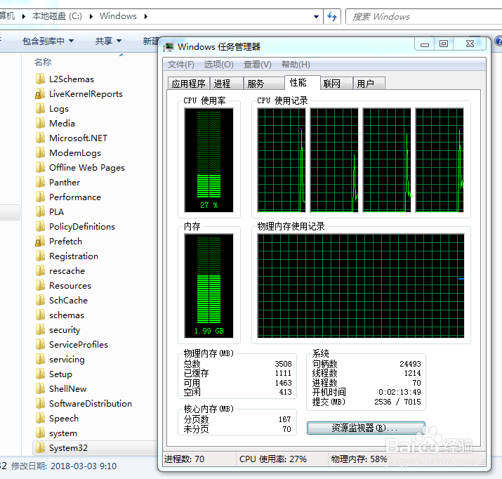Click the first CPU 使用记录 core graph
The width and height of the screenshot is (502, 479).
coord(282,160)
